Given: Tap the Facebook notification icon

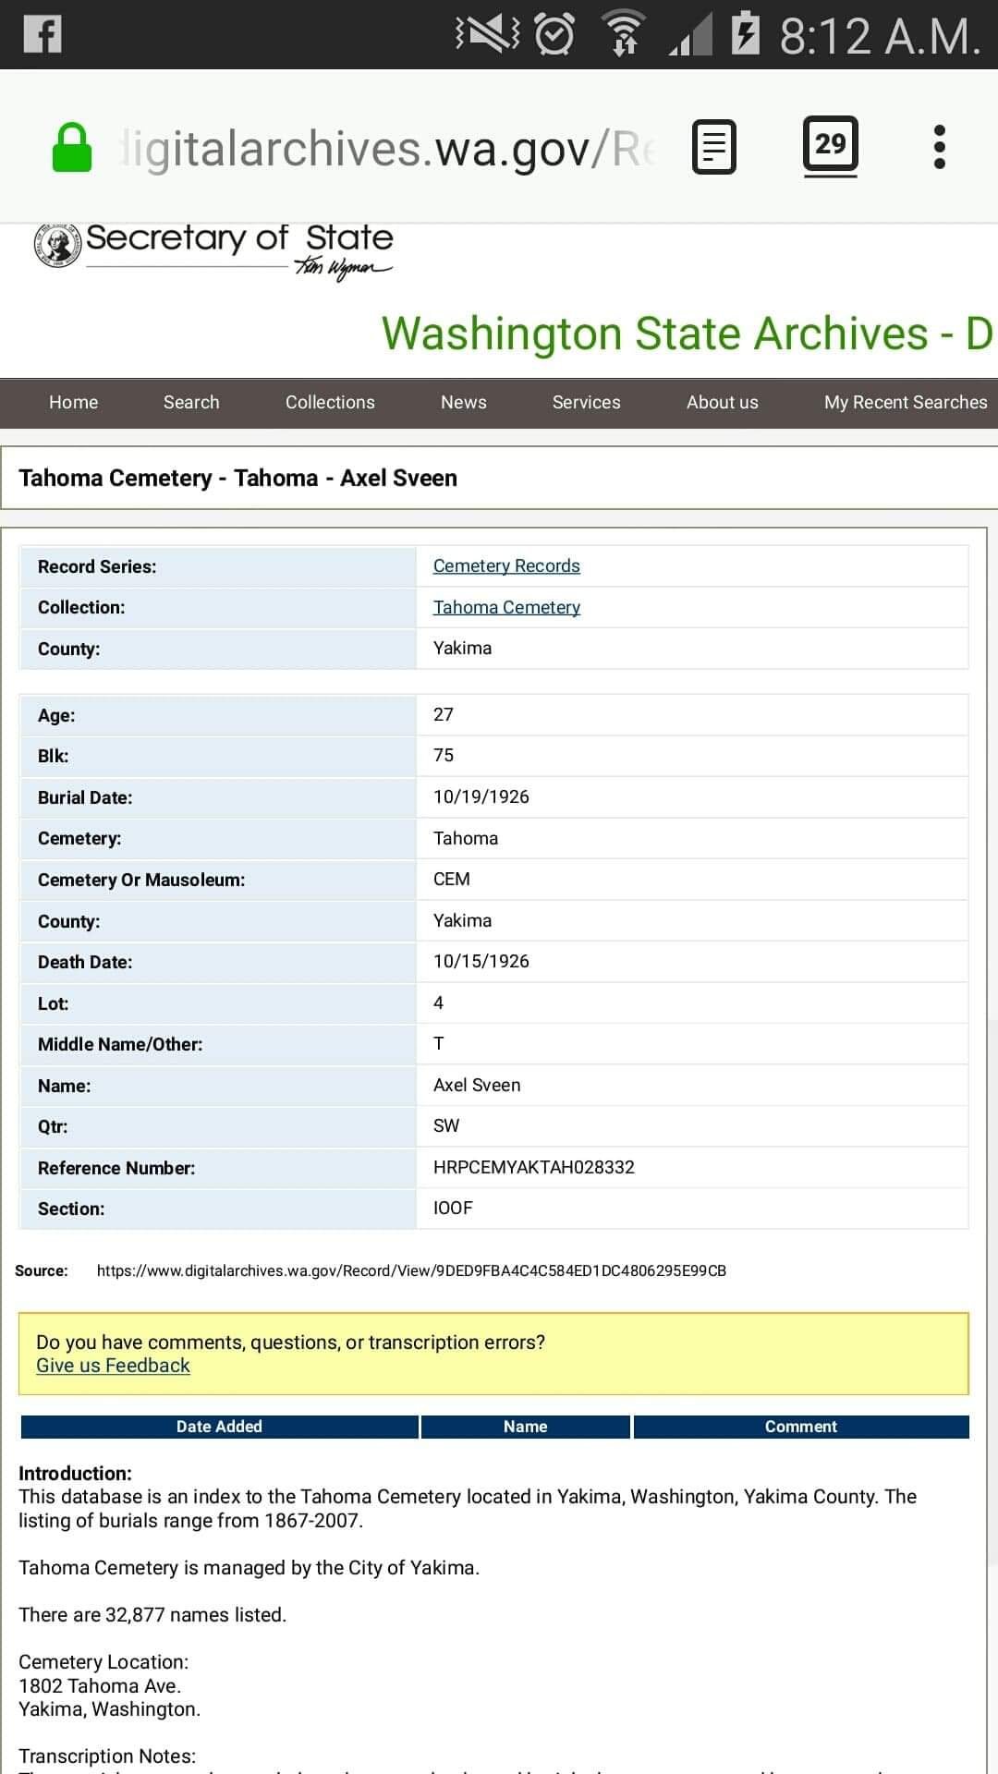Looking at the screenshot, I should point(43,34).
